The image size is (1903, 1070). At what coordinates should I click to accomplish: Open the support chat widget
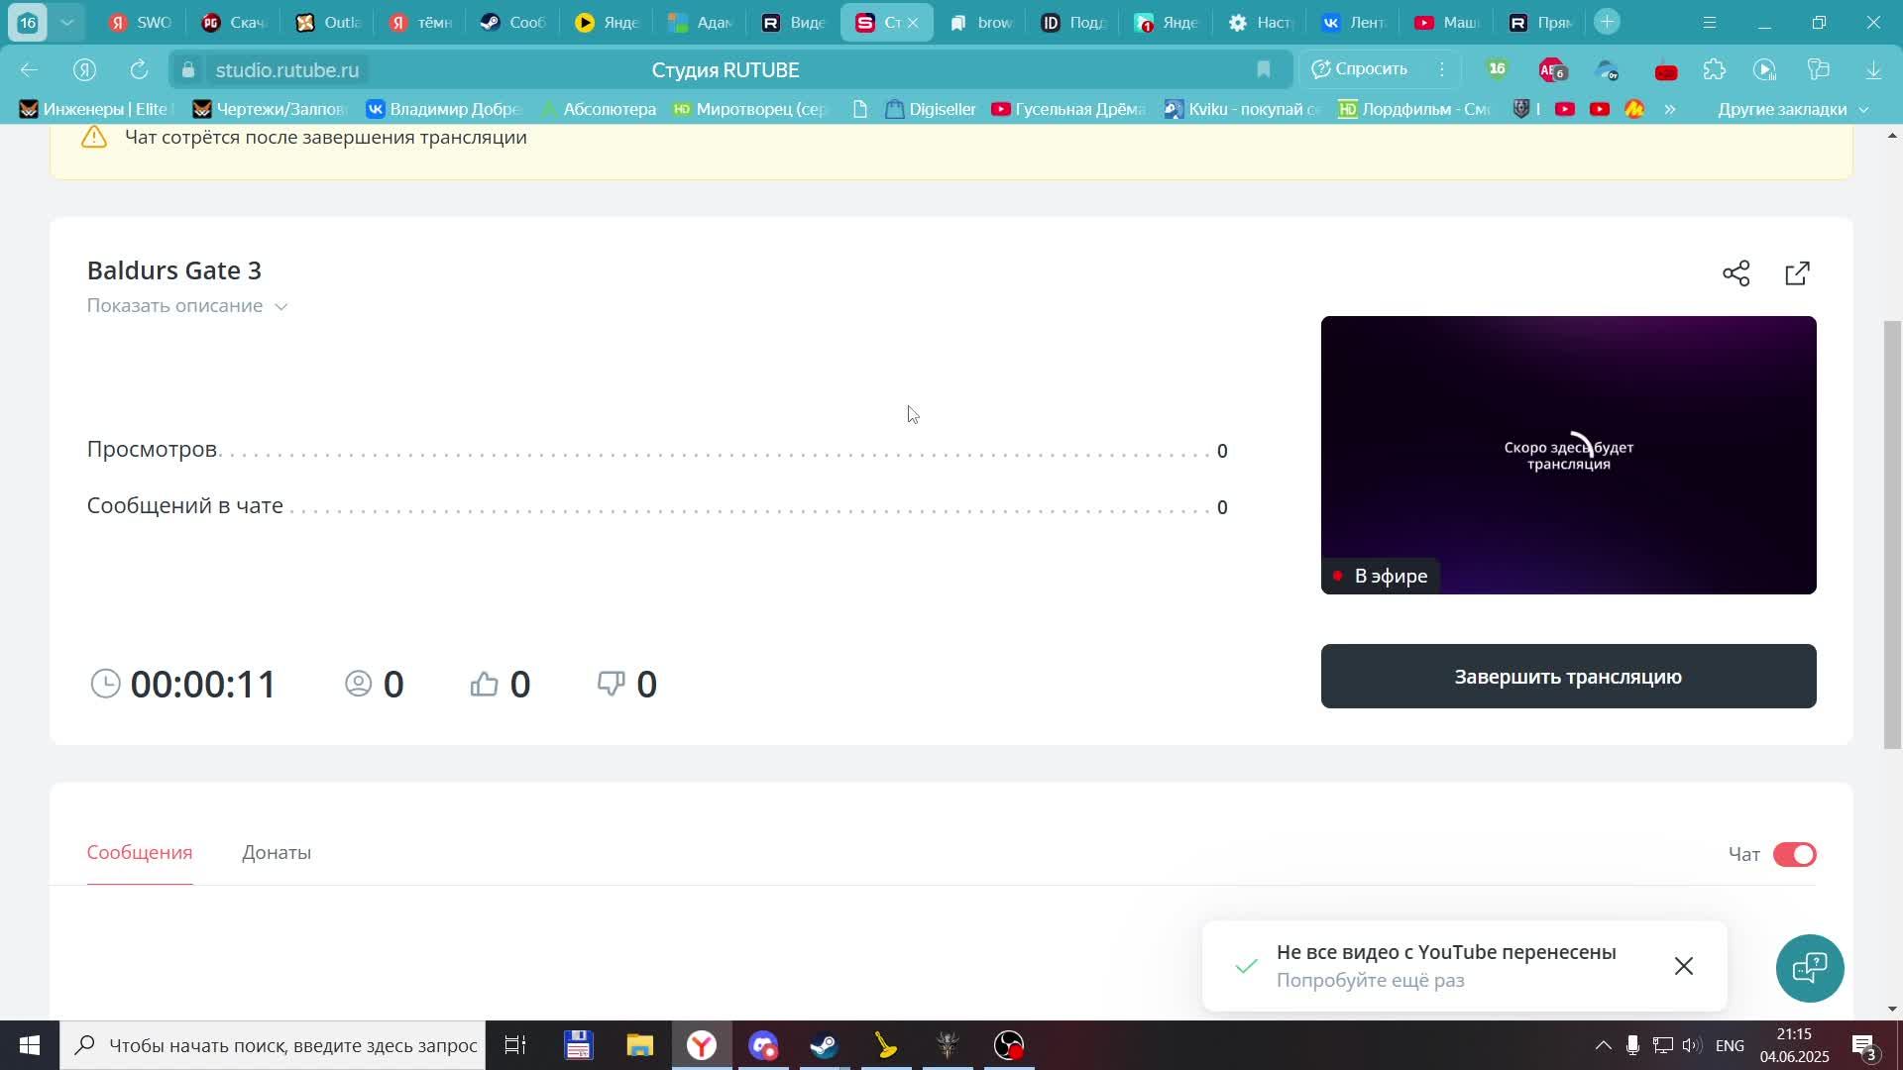(1809, 967)
